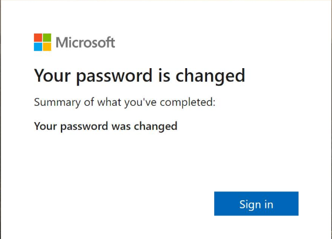Click the word 'Your' starting the large heading
Image resolution: width=332 pixels, height=239 pixels.
(x=52, y=75)
